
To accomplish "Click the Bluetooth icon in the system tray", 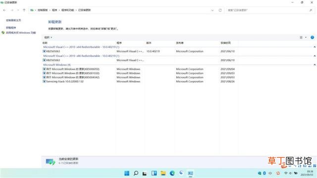I will coord(264,173).
